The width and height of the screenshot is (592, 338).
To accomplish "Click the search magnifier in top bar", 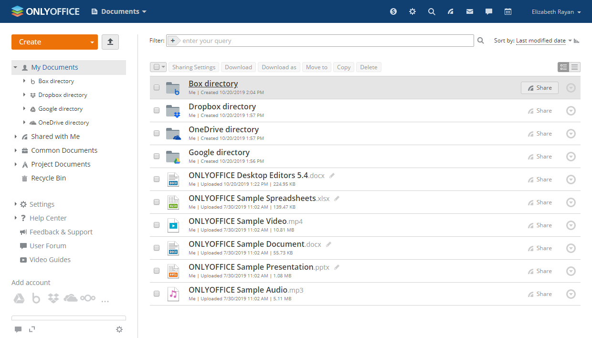I will click(432, 11).
